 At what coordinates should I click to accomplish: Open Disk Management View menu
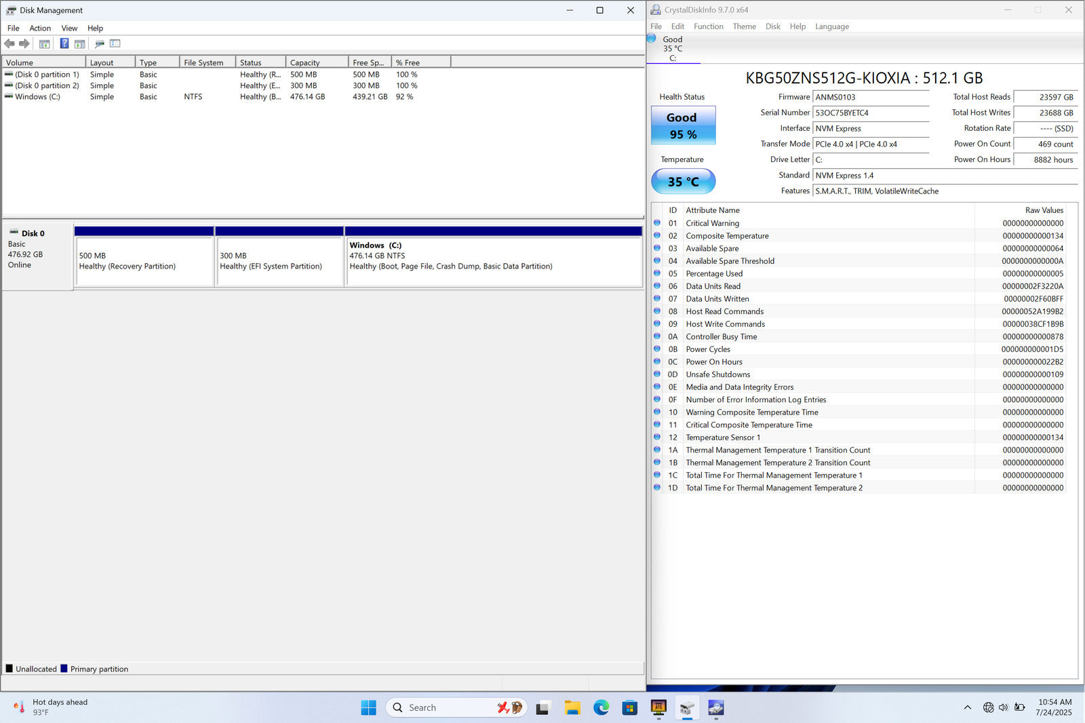click(69, 28)
